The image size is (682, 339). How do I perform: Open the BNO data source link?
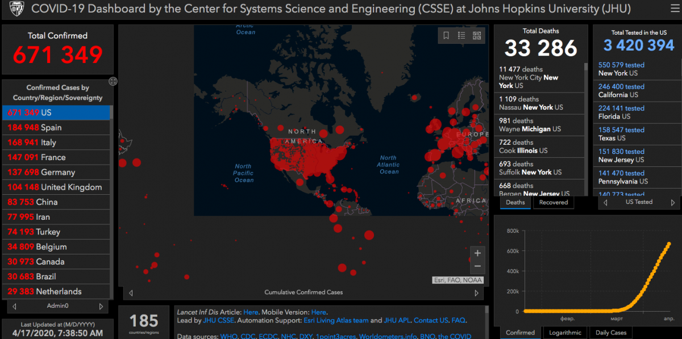pyautogui.click(x=427, y=337)
